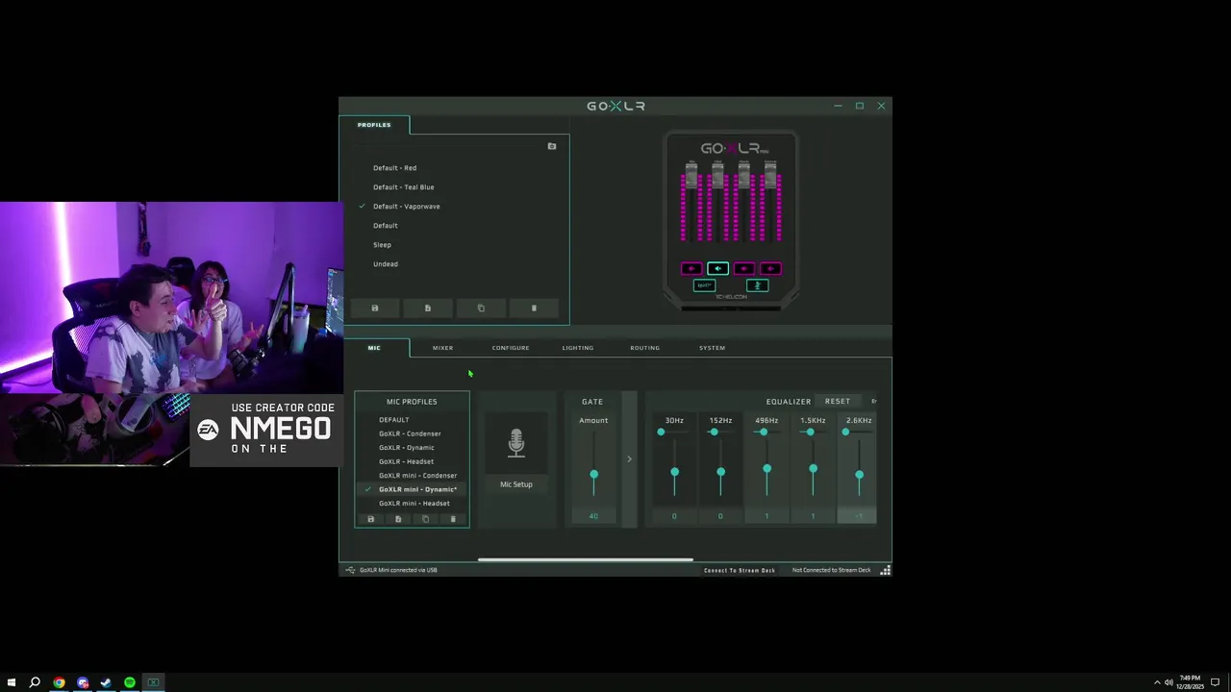Open Steam from the taskbar
This screenshot has width=1231, height=692.
click(x=106, y=682)
